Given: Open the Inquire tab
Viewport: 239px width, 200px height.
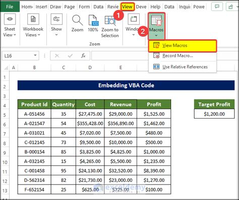Looking at the screenshot, I should (185, 7).
